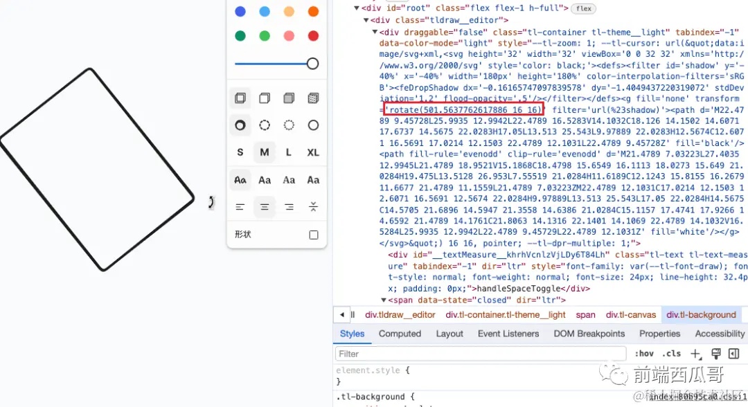The height and width of the screenshot is (407, 748).
Task: Select the sans-serif font style
Action: pyautogui.click(x=265, y=180)
